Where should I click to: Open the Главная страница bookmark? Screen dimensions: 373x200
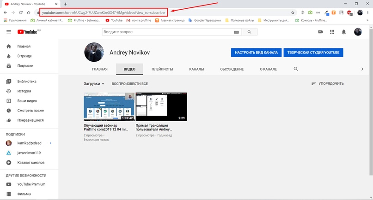170,20
